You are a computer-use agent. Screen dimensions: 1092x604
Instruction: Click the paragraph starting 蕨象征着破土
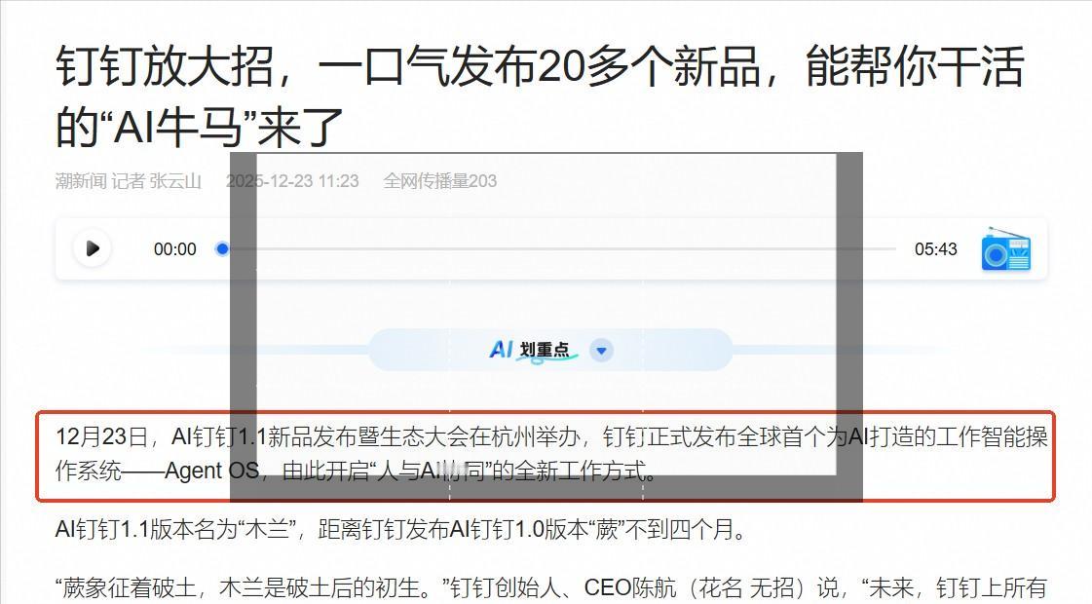(551, 588)
